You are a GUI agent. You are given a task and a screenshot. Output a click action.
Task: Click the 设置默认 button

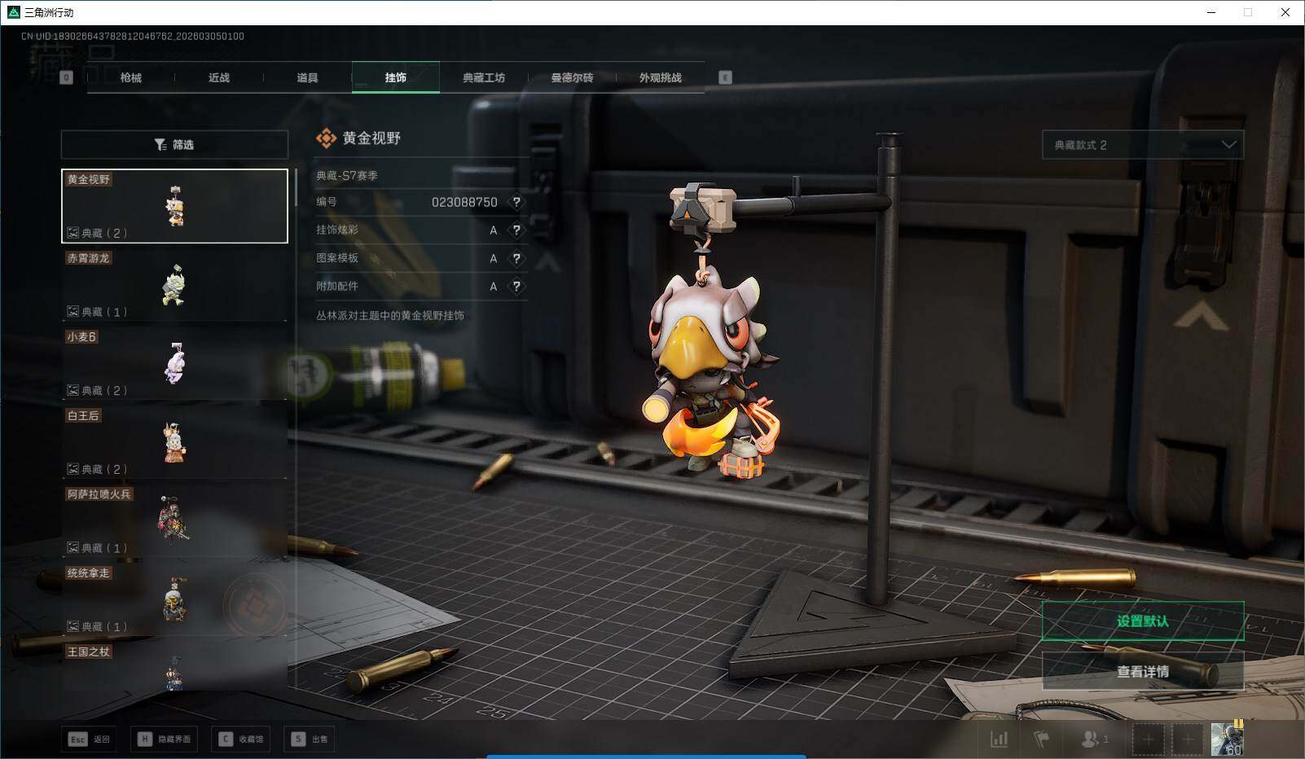point(1143,621)
